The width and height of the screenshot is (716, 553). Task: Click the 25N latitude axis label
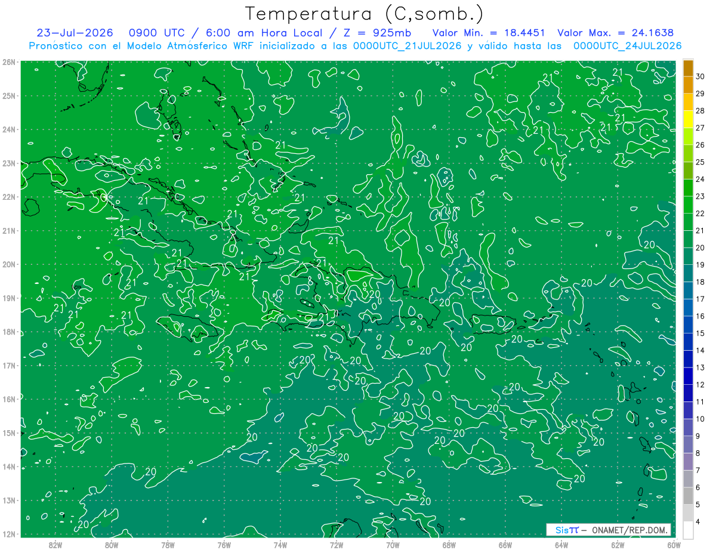pos(9,95)
